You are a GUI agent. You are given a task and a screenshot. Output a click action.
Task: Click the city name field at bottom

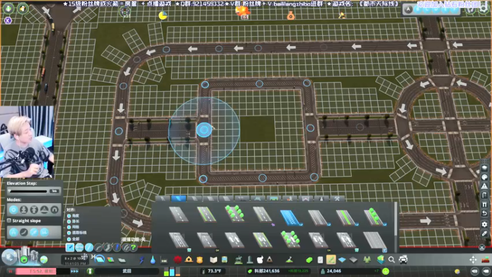[127, 271]
